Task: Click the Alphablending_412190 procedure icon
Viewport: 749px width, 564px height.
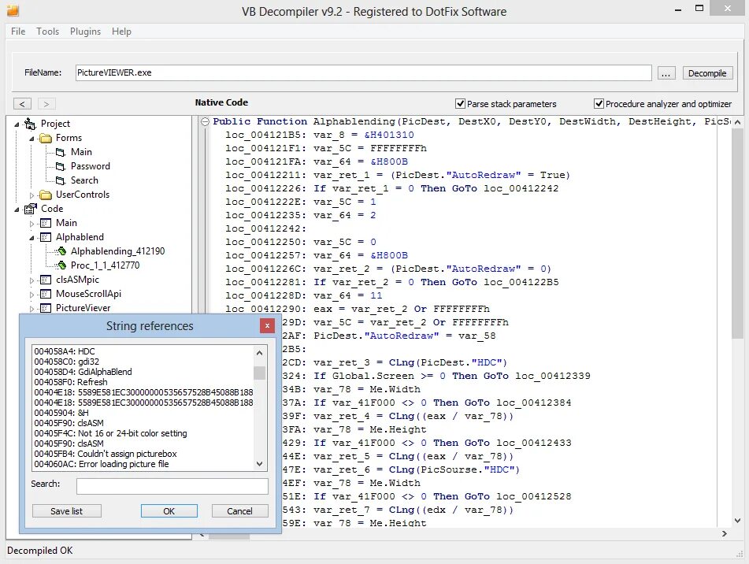Action: pyautogui.click(x=61, y=251)
